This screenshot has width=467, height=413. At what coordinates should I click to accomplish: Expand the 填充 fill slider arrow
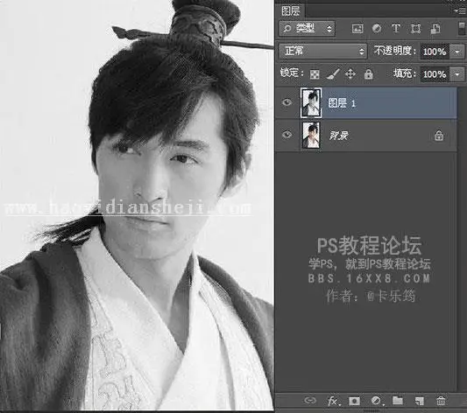(457, 74)
